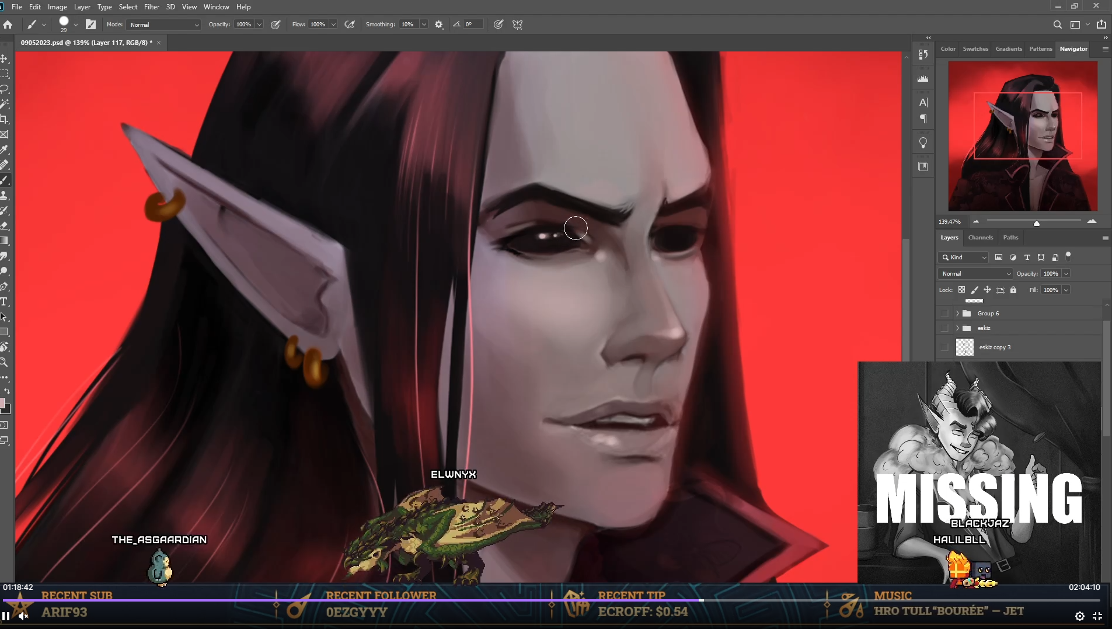Image resolution: width=1112 pixels, height=629 pixels.
Task: Switch to the Swatches tab
Action: click(975, 49)
